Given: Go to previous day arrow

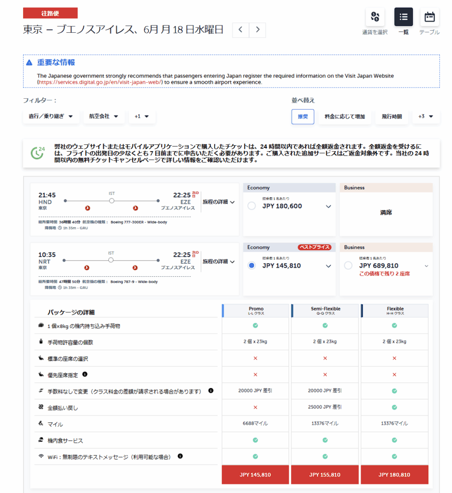Looking at the screenshot, I should point(241,30).
